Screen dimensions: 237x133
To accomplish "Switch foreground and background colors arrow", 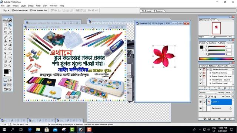I will 10,70.
